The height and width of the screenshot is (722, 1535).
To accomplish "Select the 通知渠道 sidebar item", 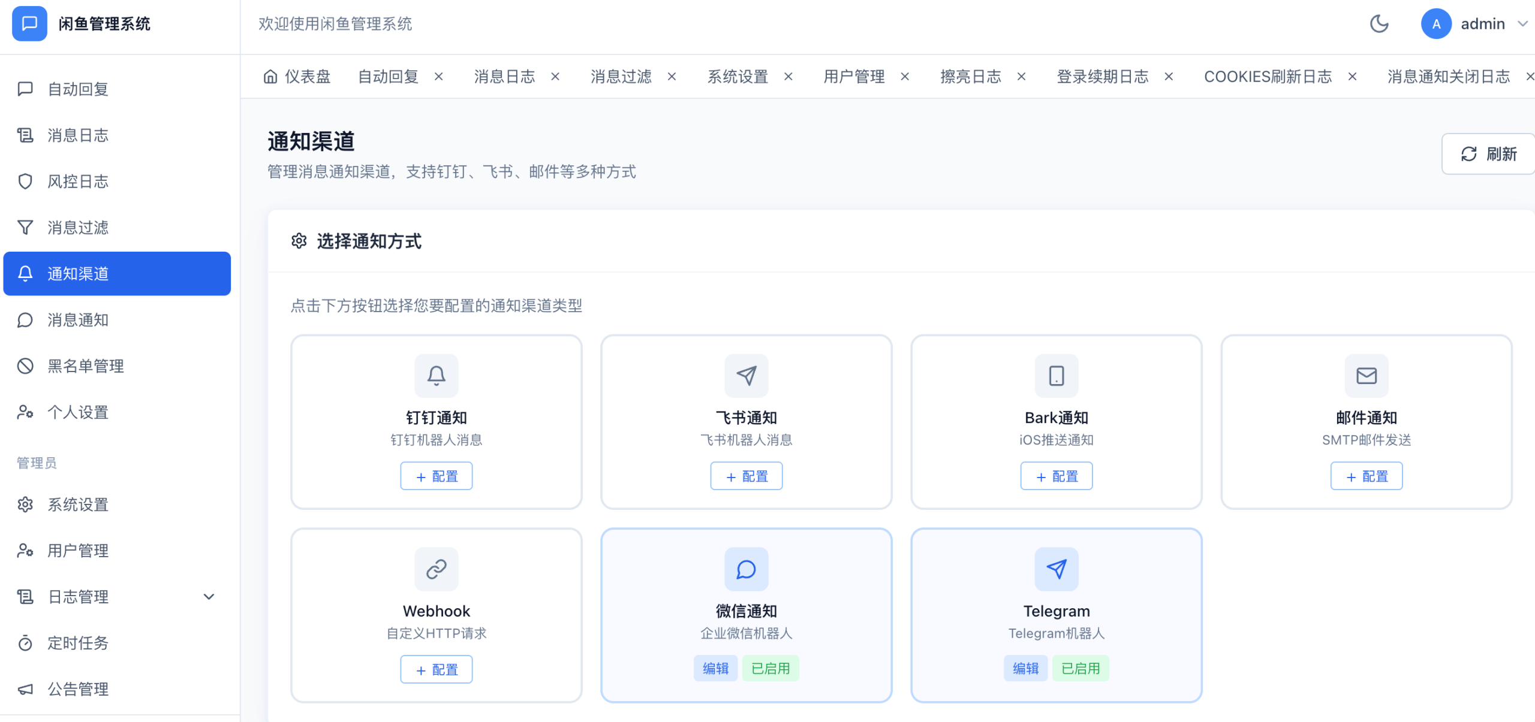I will (117, 273).
